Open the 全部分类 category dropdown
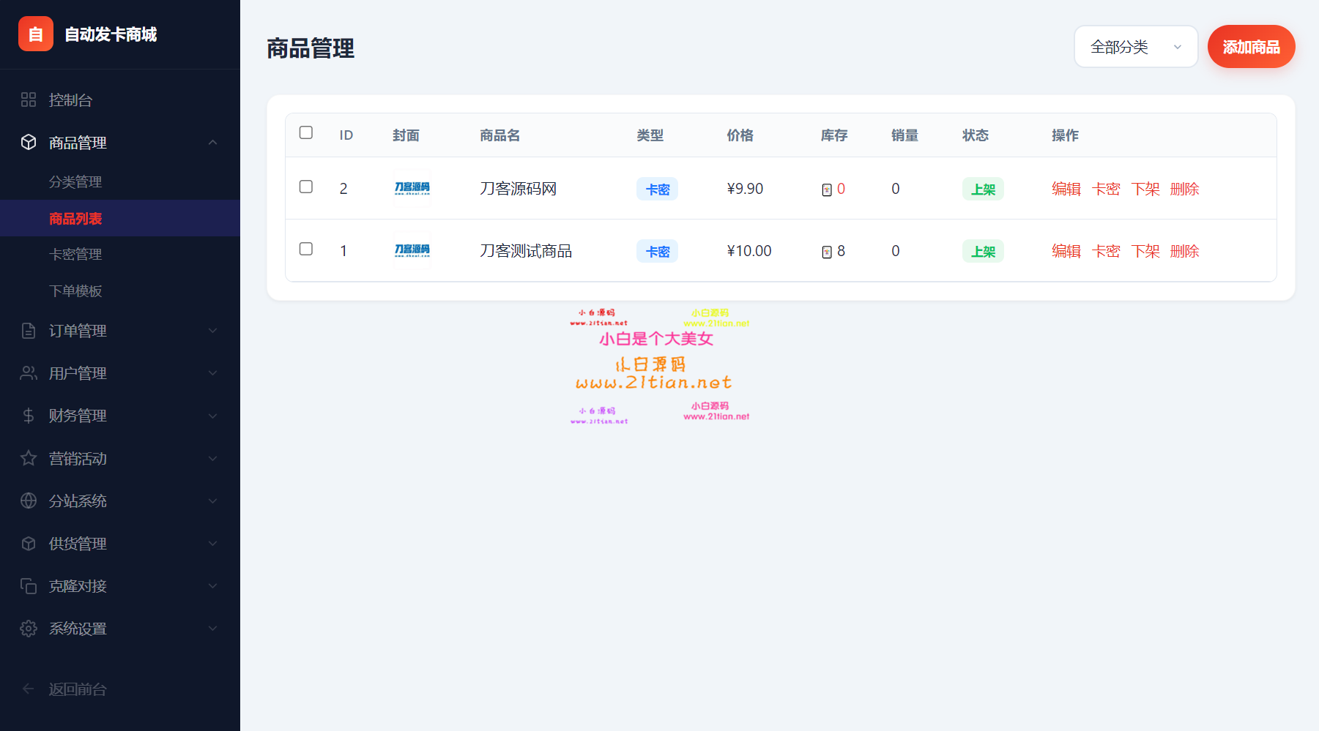The image size is (1319, 731). pos(1135,47)
